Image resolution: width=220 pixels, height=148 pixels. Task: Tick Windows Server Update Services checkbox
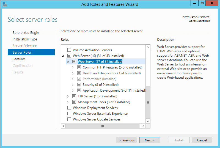(x=69, y=119)
